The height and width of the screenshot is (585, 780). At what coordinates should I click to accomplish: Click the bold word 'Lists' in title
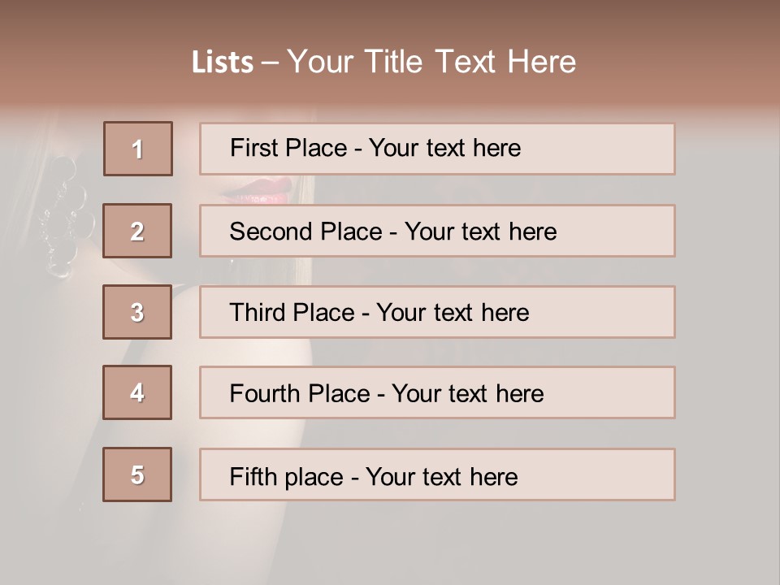coord(223,63)
